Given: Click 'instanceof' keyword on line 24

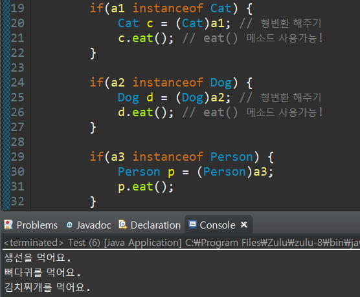Looking at the screenshot, I should (x=168, y=83).
